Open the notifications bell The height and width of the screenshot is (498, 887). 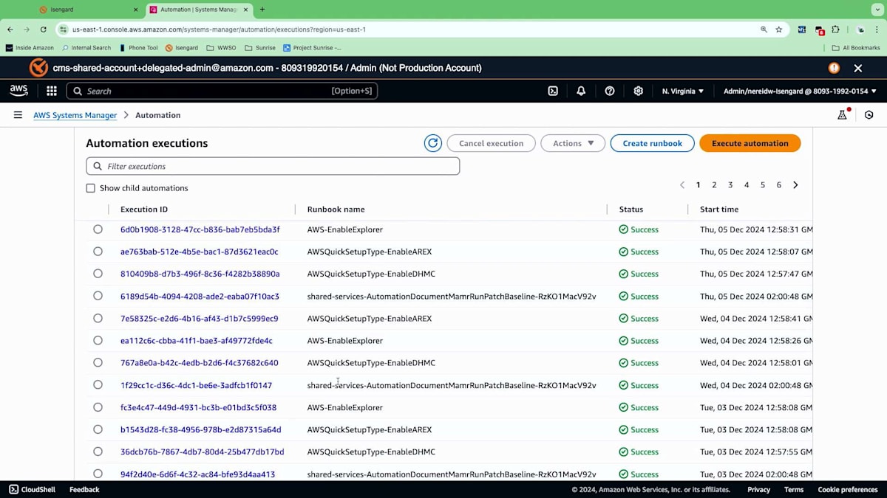click(x=581, y=91)
